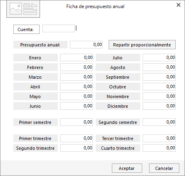This screenshot has height=176, width=185.
Task: Click the Marzo budget input
Action: point(77,77)
